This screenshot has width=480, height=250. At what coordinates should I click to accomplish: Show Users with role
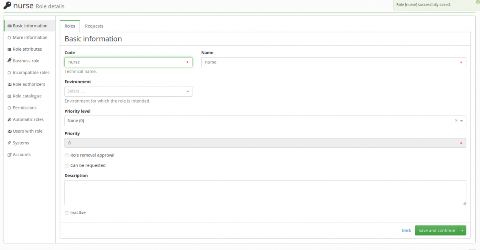30,131
